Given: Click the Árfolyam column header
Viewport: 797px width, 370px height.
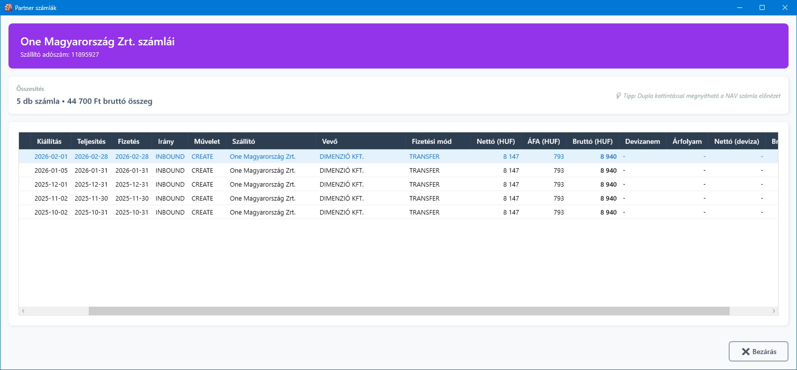Looking at the screenshot, I should tap(687, 141).
